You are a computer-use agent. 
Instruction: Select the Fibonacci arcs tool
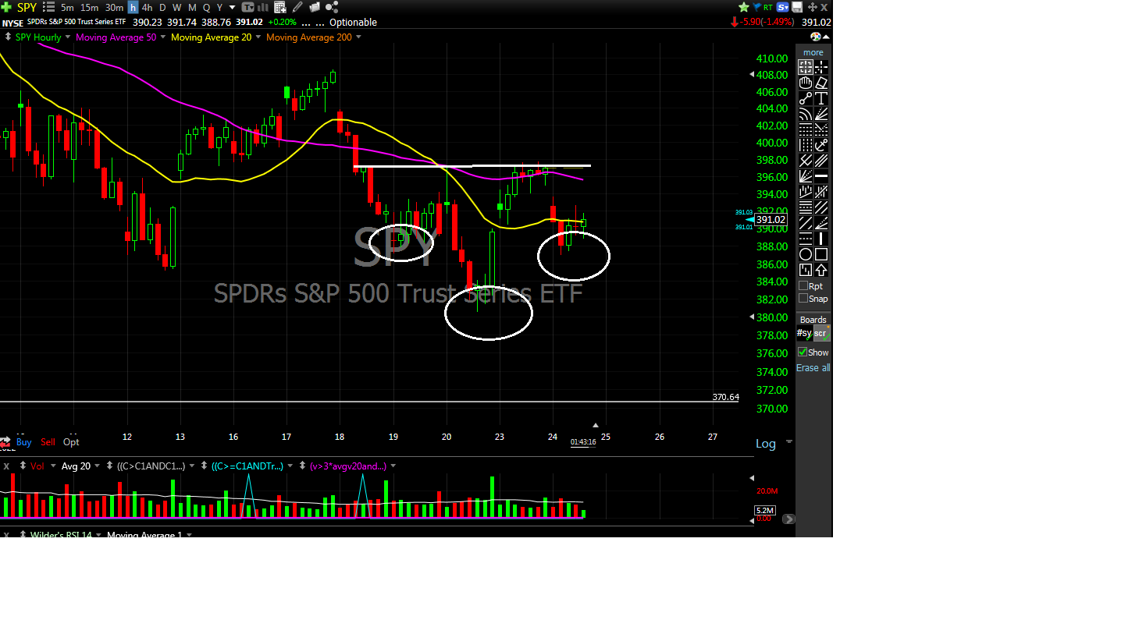[x=806, y=114]
